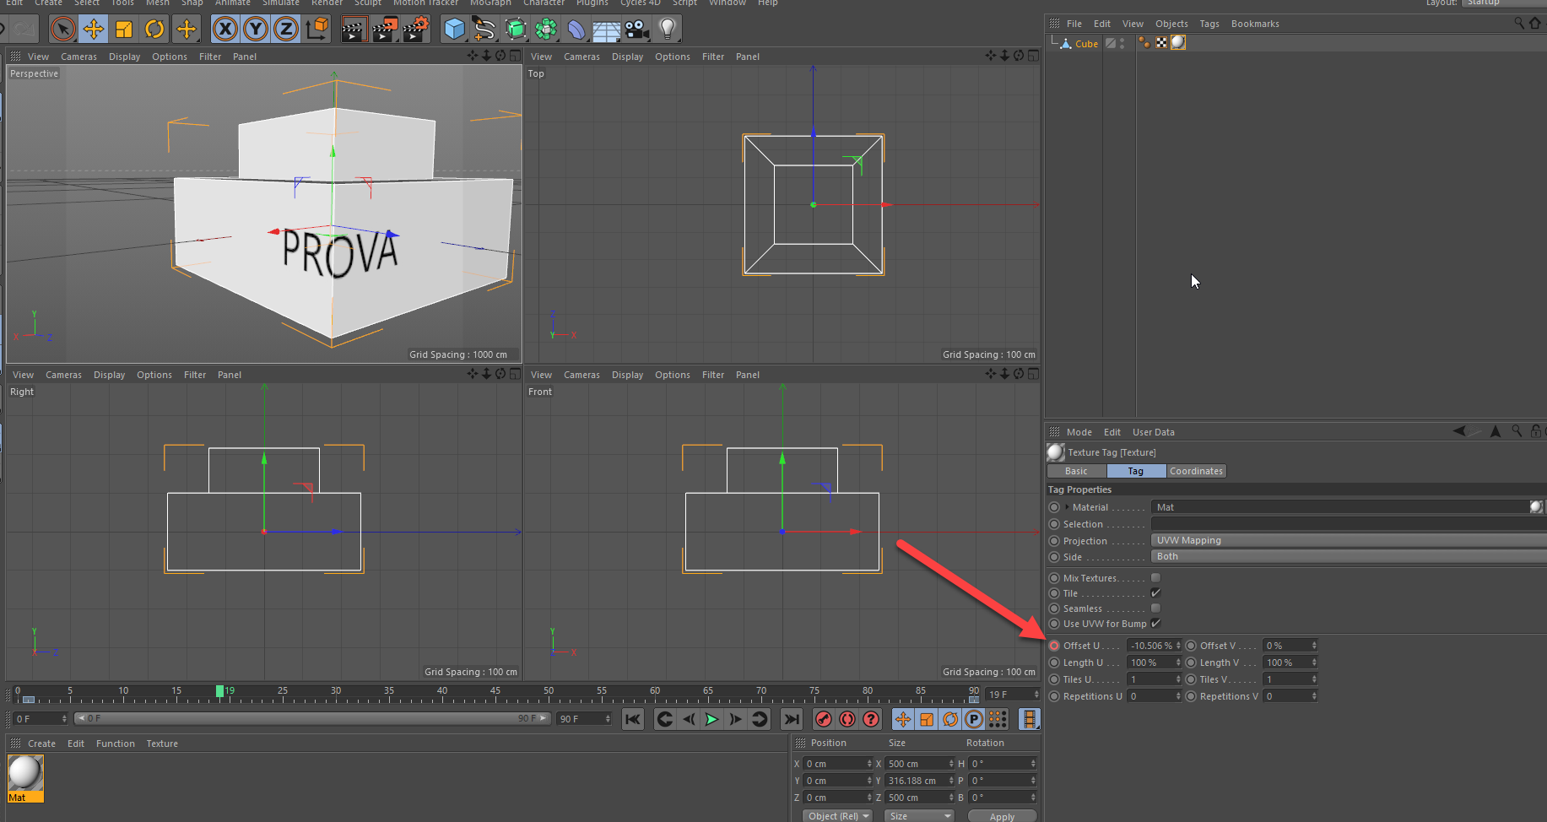Activate the Move tool in top toolbar
The width and height of the screenshot is (1547, 822).
pyautogui.click(x=94, y=30)
